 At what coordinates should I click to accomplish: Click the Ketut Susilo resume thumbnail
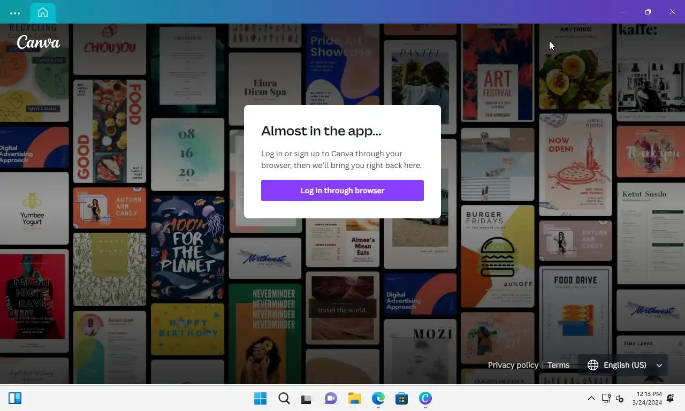(651, 233)
